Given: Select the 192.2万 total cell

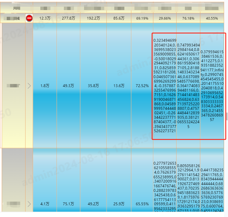Looking at the screenshot, I should [x=93, y=18].
